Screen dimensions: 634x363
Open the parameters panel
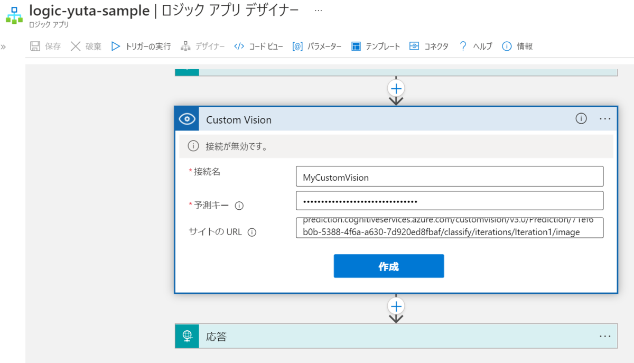point(317,46)
